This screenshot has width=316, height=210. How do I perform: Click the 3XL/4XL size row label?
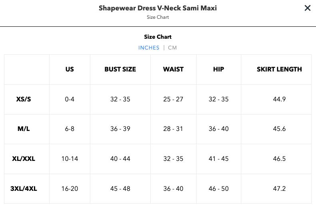(24, 189)
